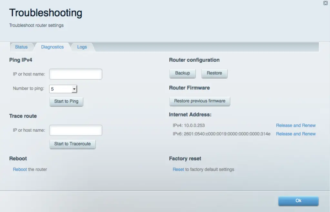Image resolution: width=330 pixels, height=212 pixels.
Task: Click the Trace route host name field
Action: [75, 130]
